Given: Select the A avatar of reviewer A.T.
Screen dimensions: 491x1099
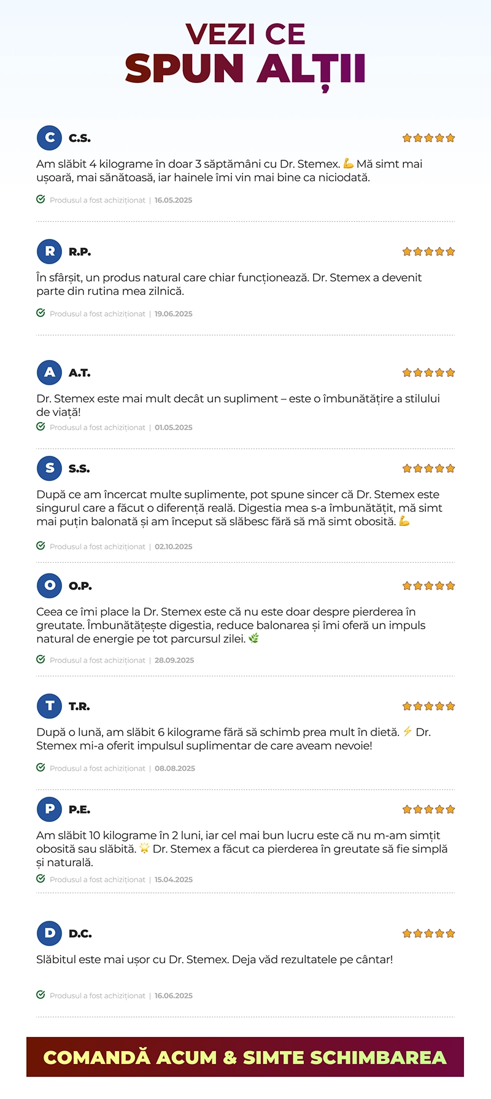Looking at the screenshot, I should point(50,372).
